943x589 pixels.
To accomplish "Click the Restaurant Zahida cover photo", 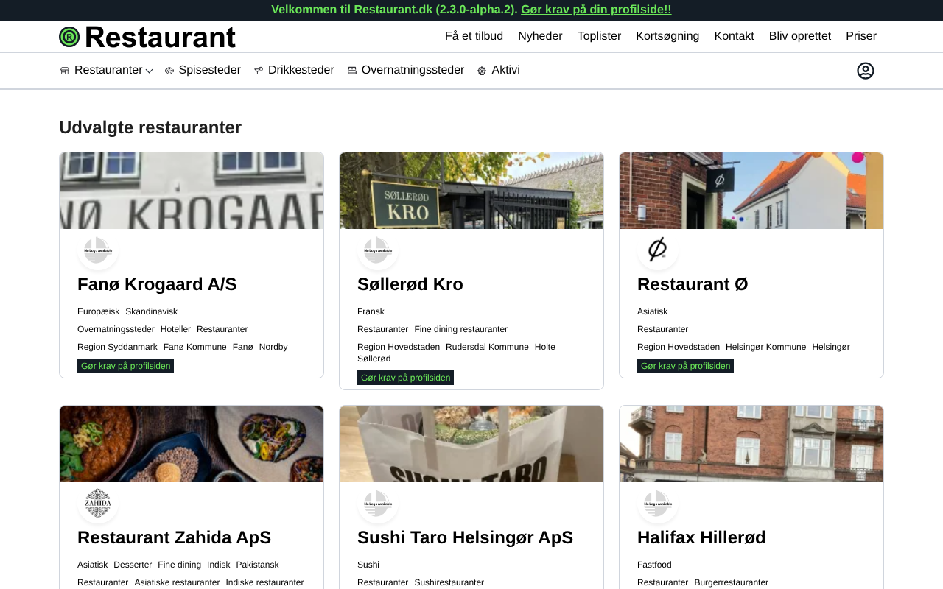I will click(x=192, y=444).
